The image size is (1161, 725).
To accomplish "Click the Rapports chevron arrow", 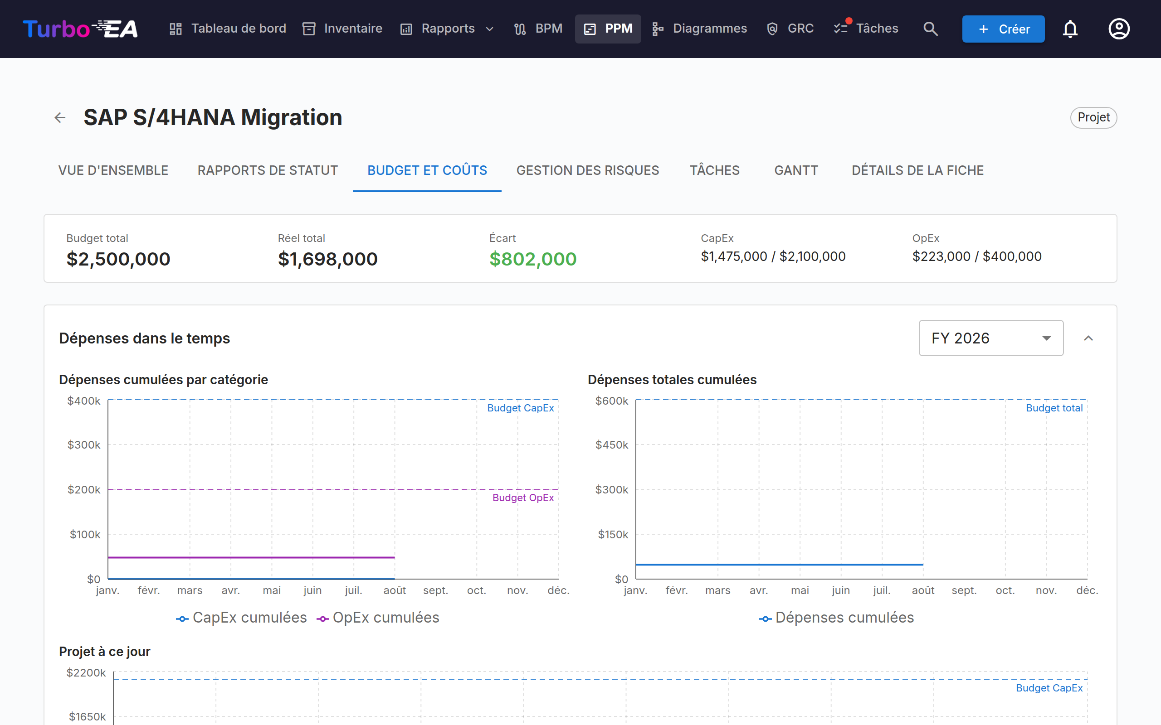I will (x=489, y=29).
